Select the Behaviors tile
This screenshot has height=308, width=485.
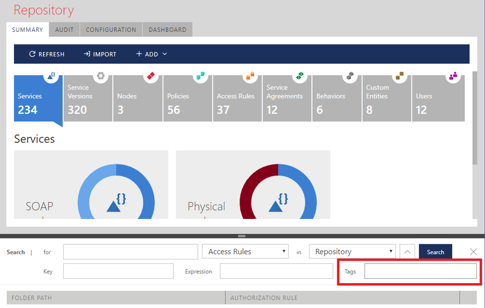pos(337,98)
